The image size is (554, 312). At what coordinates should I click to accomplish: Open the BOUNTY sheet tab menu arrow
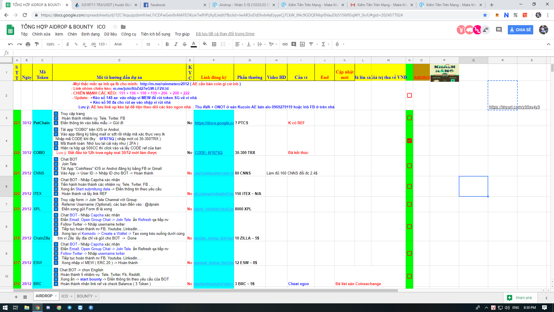[96, 296]
